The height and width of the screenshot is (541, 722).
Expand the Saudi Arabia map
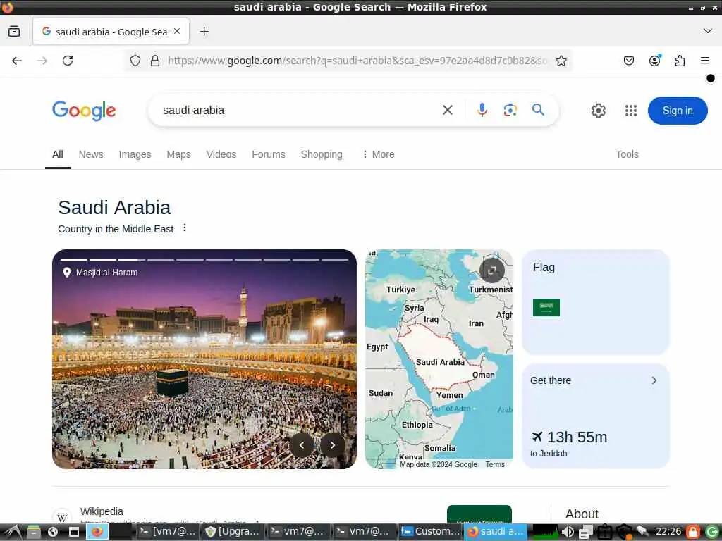(491, 270)
